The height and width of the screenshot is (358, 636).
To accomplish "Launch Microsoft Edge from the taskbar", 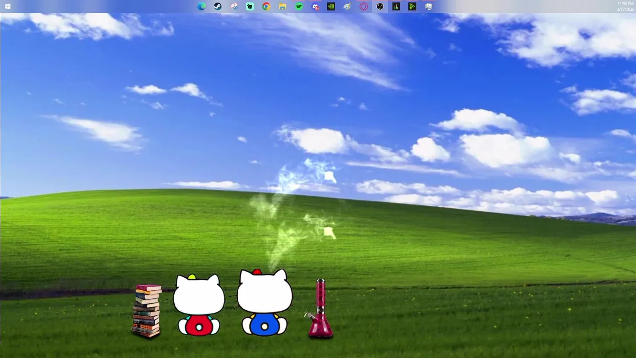I will point(201,6).
